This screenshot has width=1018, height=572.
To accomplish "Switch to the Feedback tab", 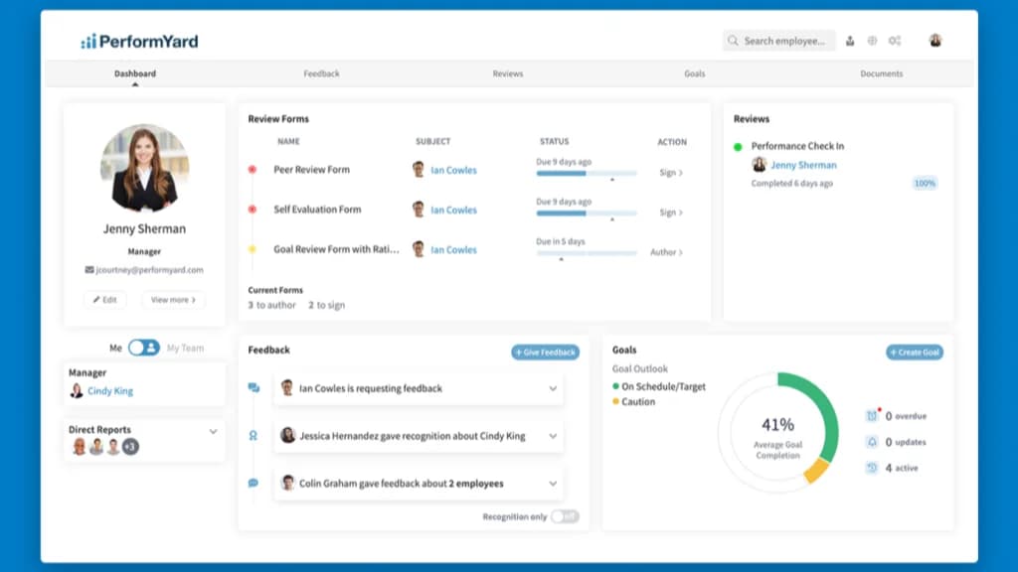I will click(x=321, y=73).
